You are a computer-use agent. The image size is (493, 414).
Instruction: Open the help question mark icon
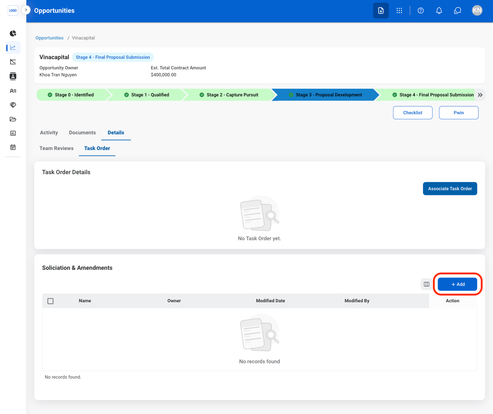coord(421,11)
